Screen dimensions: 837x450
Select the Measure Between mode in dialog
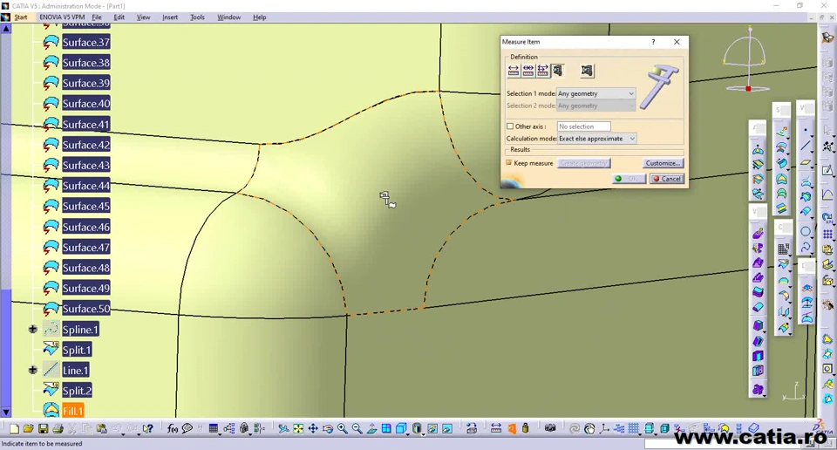[x=514, y=70]
